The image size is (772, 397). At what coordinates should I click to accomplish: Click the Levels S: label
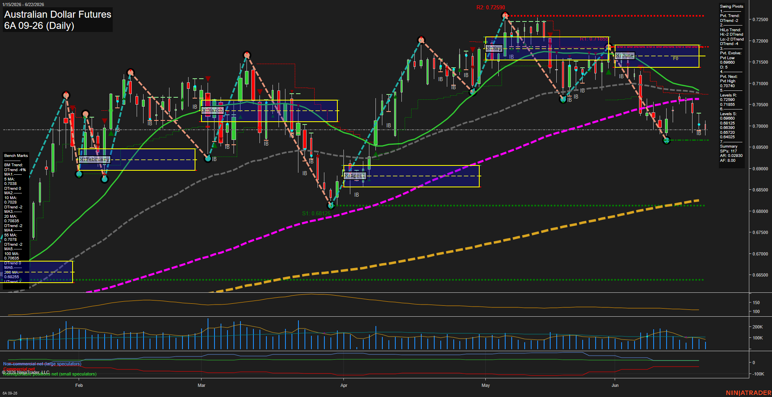728,114
